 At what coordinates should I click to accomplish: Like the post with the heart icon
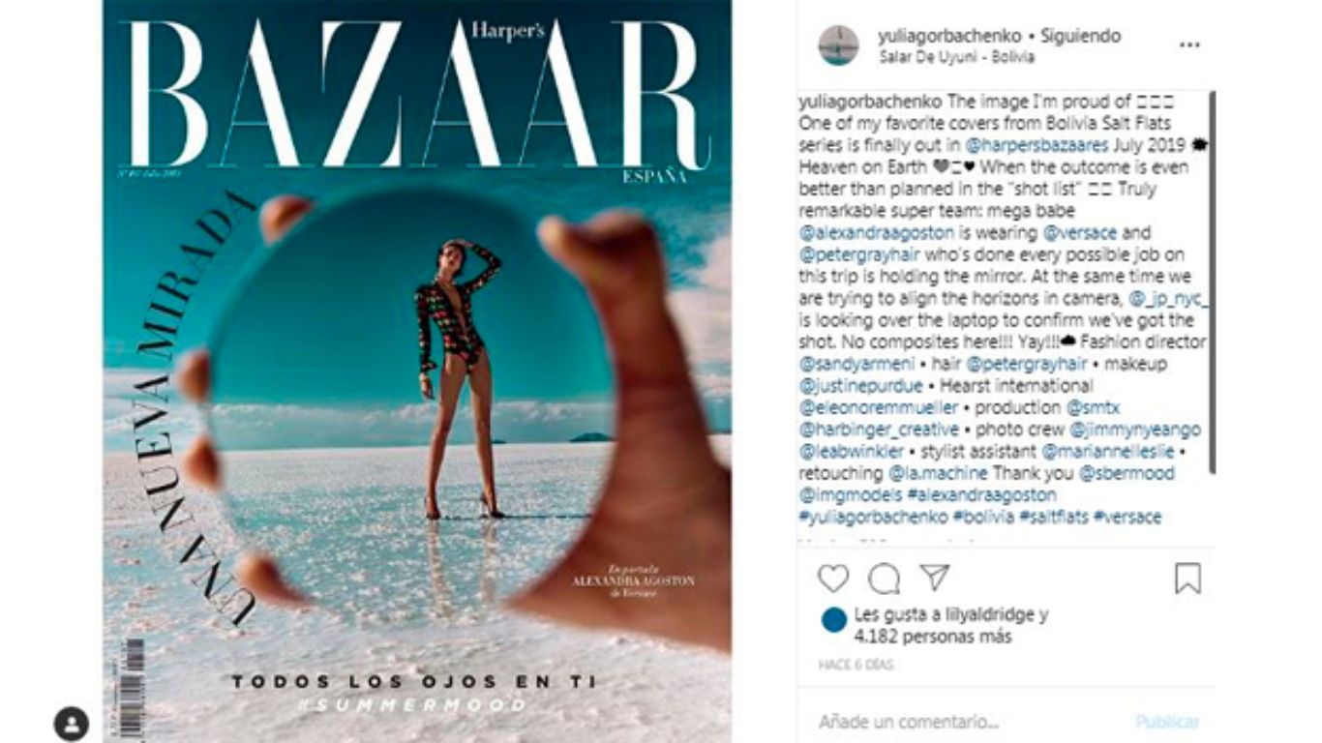(832, 579)
